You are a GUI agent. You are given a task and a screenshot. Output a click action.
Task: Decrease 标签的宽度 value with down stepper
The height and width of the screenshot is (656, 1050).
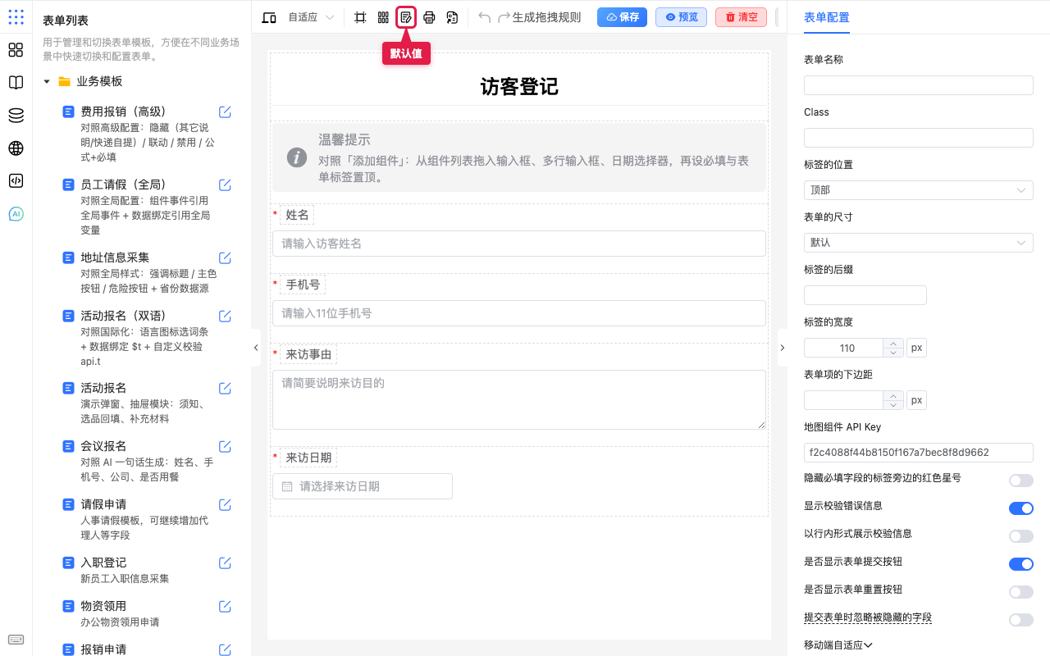coord(892,353)
